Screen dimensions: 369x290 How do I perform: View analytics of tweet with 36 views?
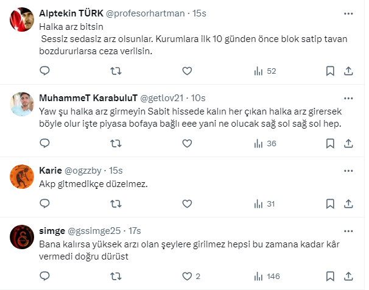pos(265,144)
